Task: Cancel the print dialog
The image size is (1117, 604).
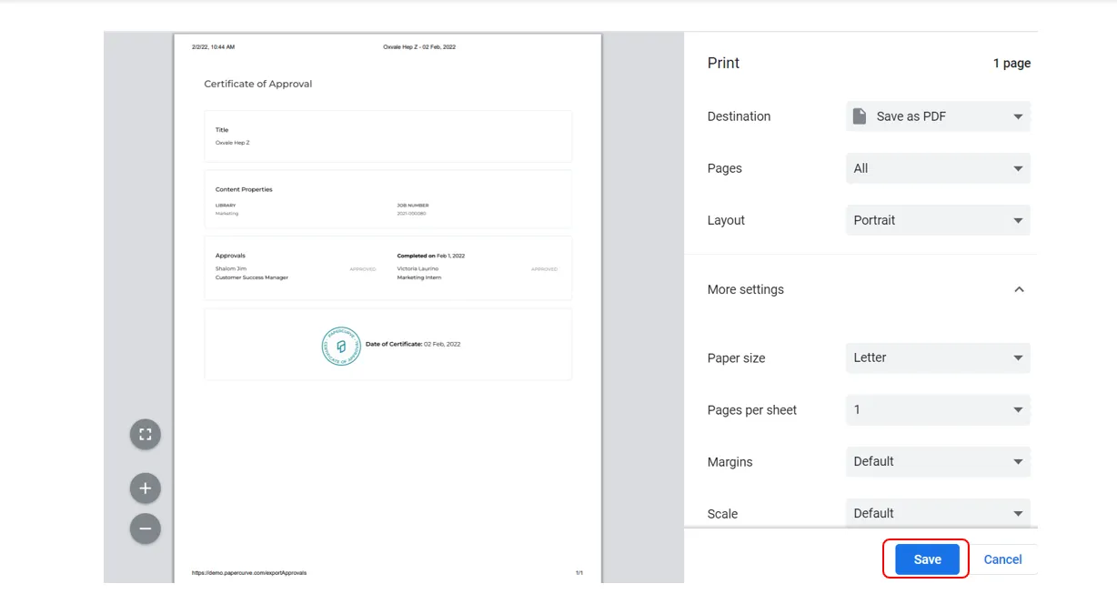Action: (x=1002, y=559)
